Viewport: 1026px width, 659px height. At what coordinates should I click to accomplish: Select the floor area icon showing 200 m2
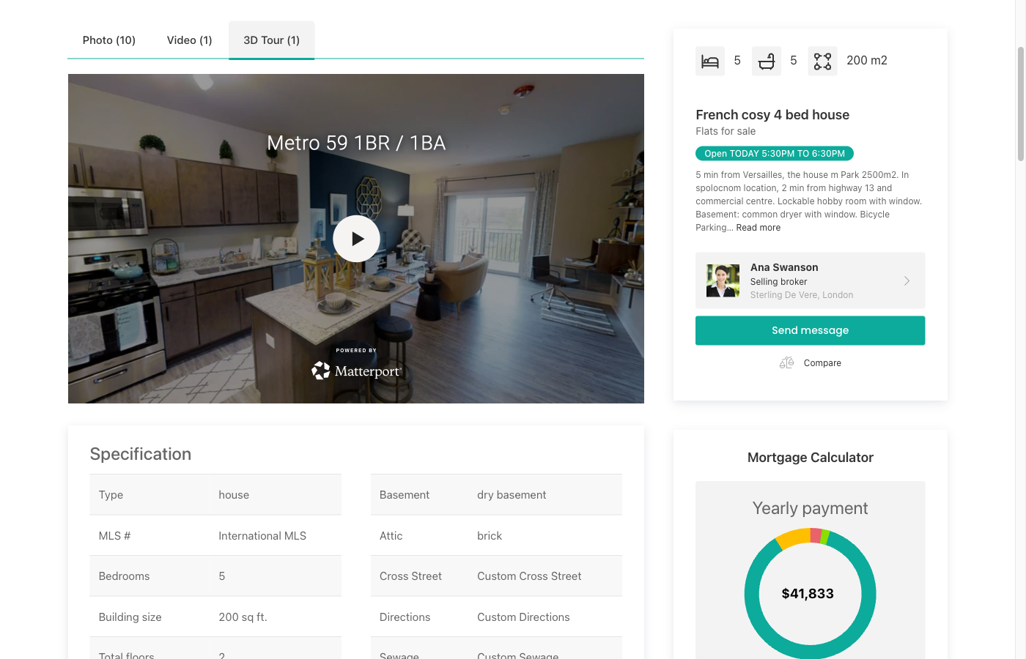(822, 61)
